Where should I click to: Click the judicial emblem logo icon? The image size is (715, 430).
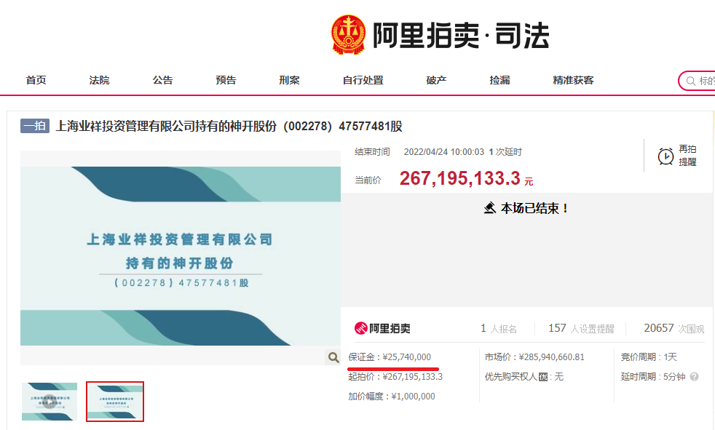(x=348, y=35)
